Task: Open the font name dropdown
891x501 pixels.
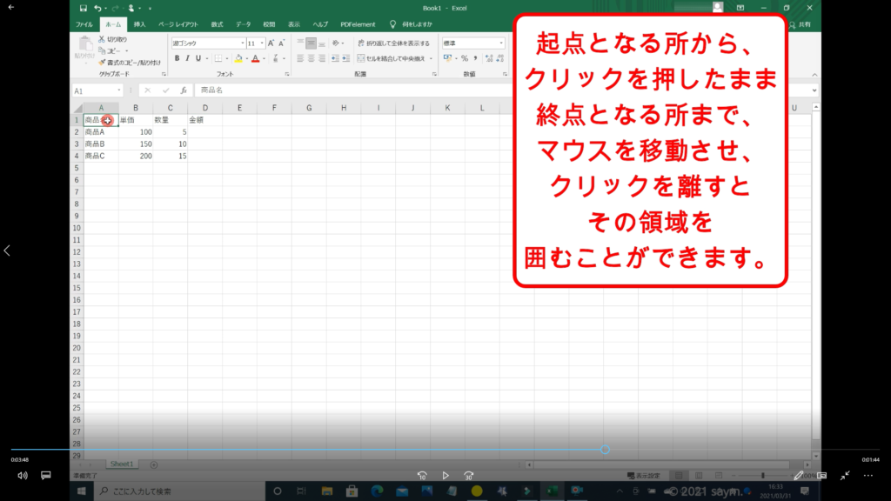Action: pyautogui.click(x=241, y=43)
